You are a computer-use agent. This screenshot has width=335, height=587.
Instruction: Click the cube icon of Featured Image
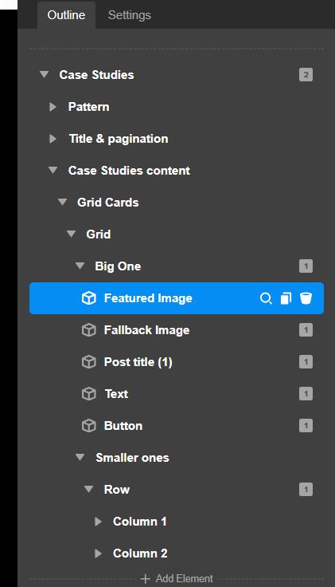89,298
